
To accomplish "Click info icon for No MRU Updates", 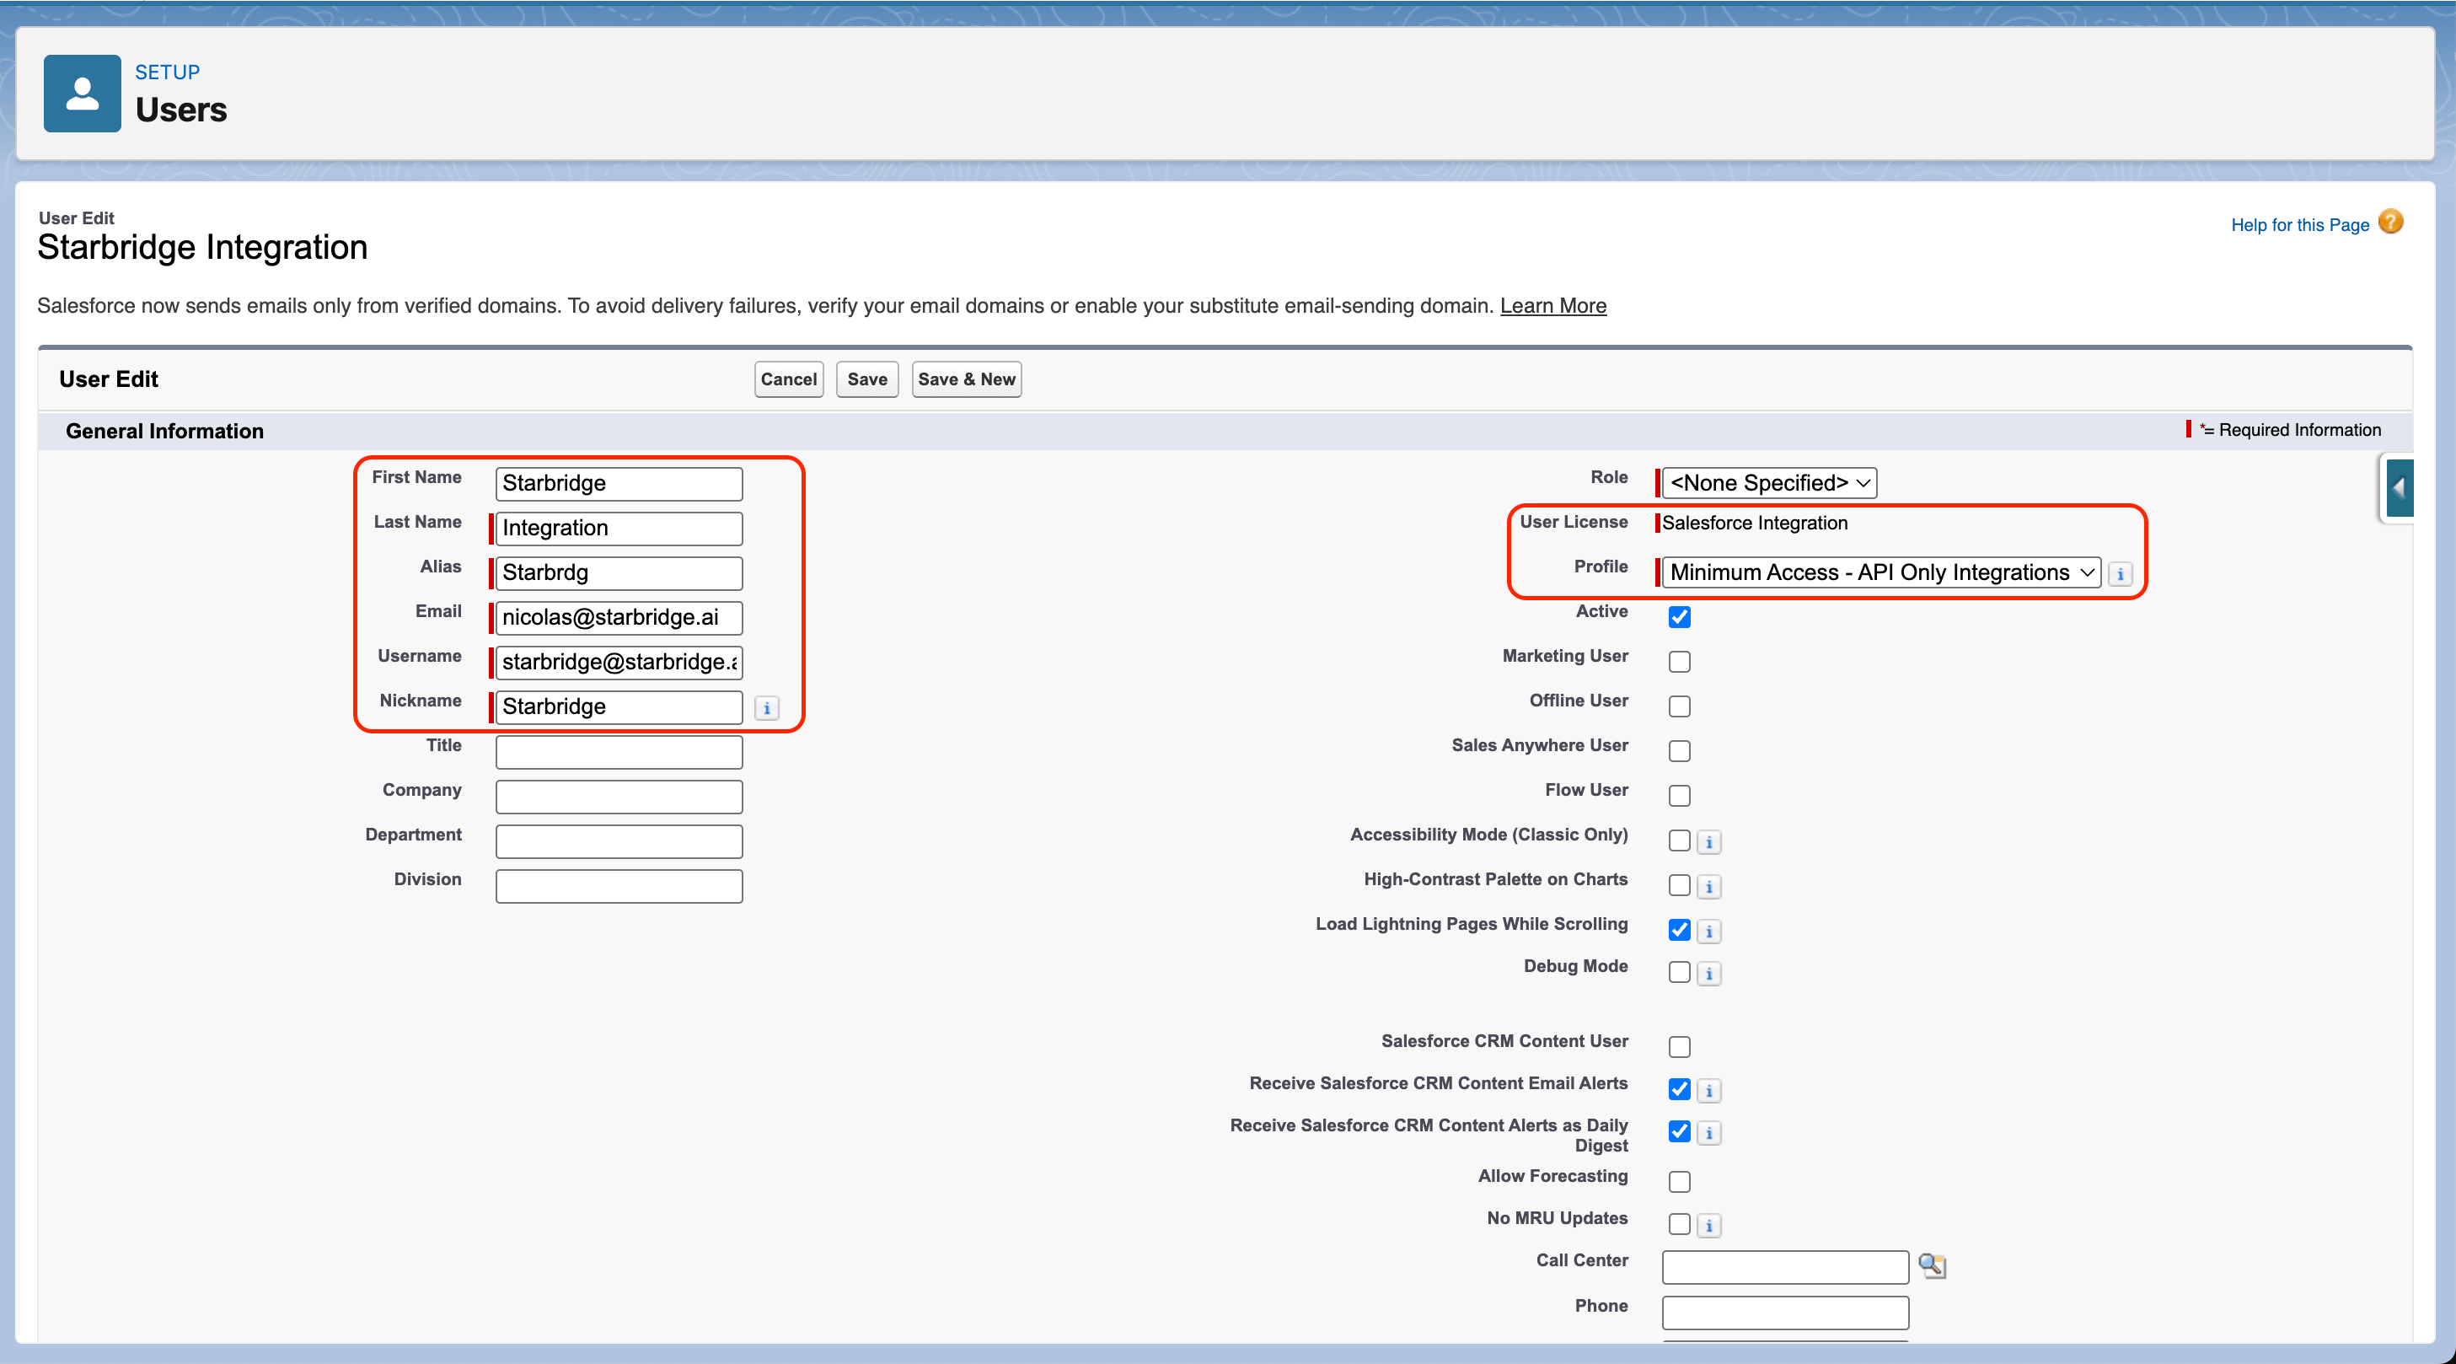I will [1708, 1226].
